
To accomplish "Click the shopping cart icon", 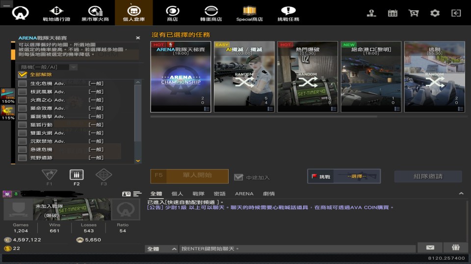I will (x=414, y=13).
